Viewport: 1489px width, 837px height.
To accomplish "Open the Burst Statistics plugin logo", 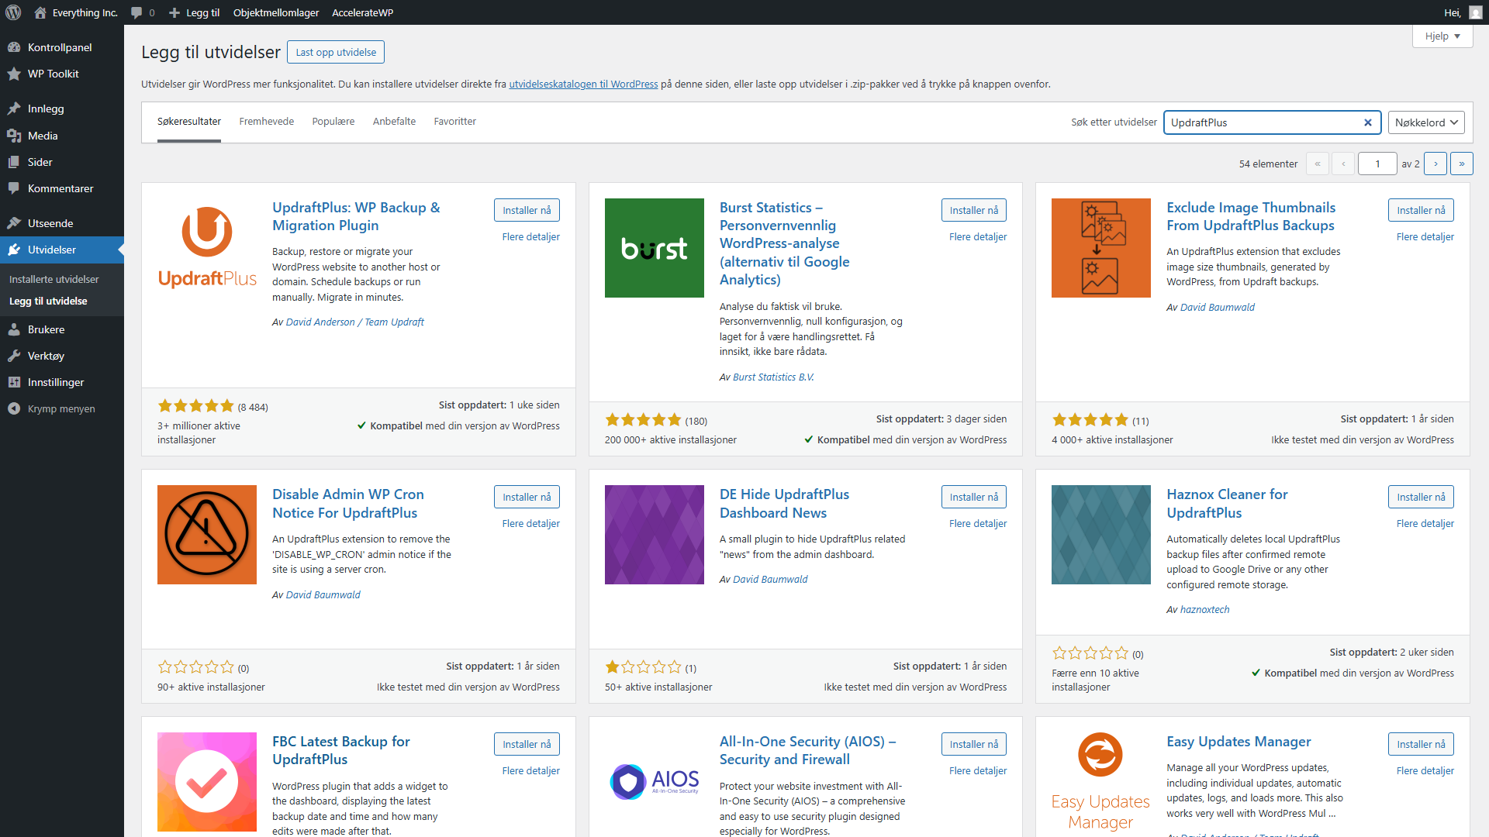I will pyautogui.click(x=655, y=248).
